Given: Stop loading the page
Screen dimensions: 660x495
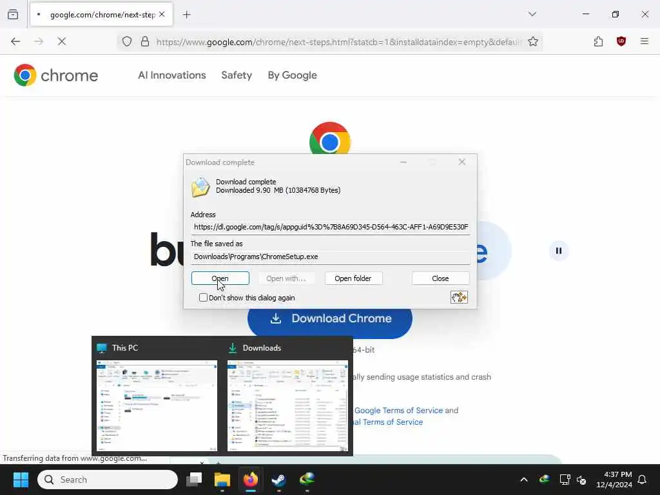Looking at the screenshot, I should click(62, 41).
